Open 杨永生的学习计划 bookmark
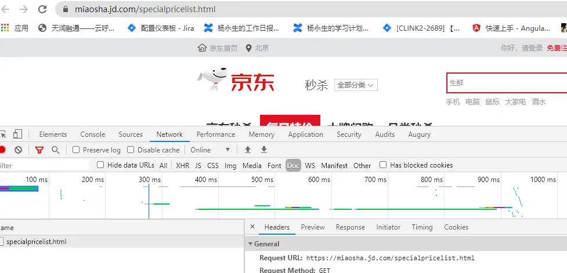 pos(331,28)
